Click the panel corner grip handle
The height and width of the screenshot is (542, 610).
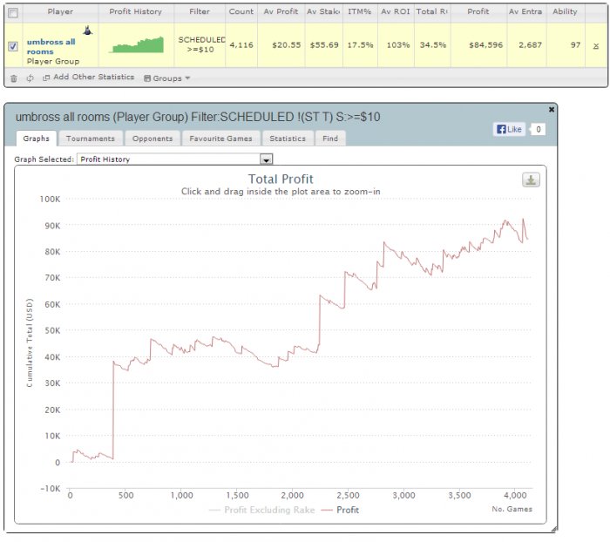[554, 529]
